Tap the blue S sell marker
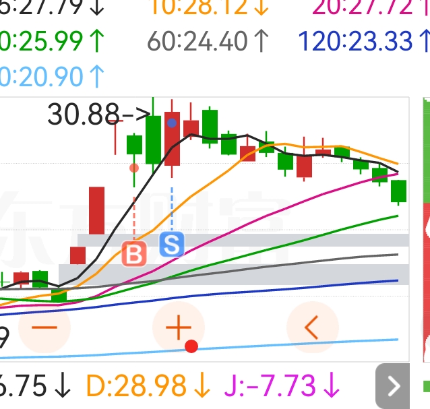This screenshot has width=430, height=409. pos(172,244)
